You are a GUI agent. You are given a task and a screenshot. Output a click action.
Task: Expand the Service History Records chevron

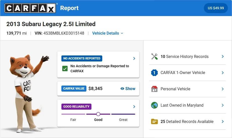pyautogui.click(x=223, y=56)
